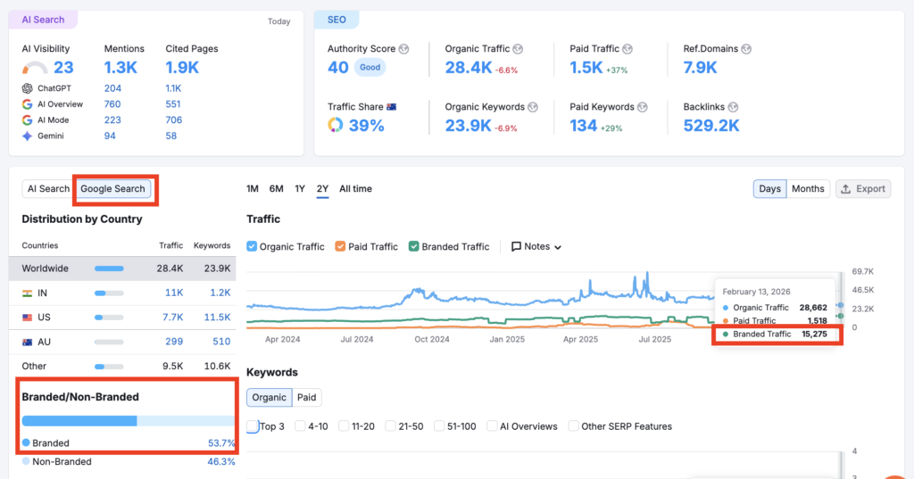Click the Gemini sparkle icon
The height and width of the screenshot is (479, 914).
click(28, 136)
